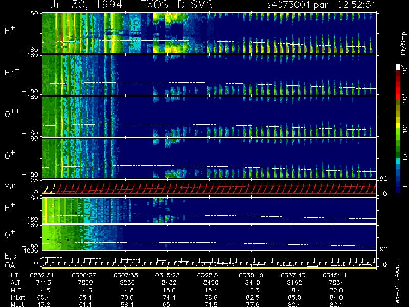This screenshot has height=307, width=409.
Task: Select the rotated "Feb-01 2AA32L" stamp
Action: 397,283
